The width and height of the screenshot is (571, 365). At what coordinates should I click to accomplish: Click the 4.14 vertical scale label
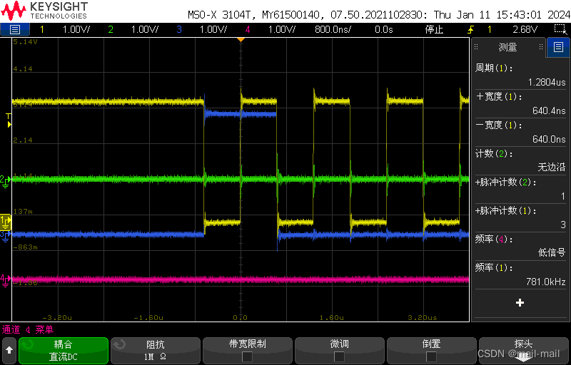point(23,68)
